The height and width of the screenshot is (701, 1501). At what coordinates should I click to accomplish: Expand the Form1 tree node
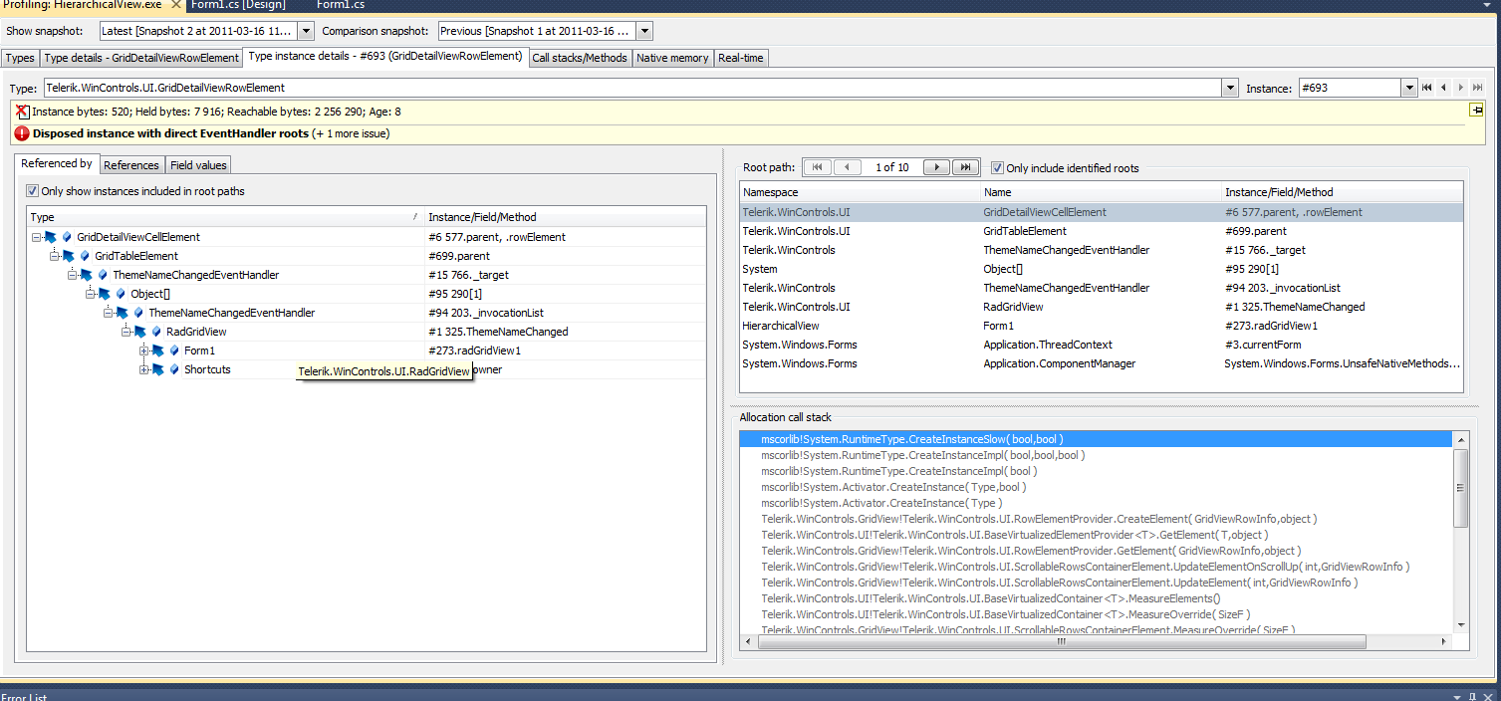(144, 350)
